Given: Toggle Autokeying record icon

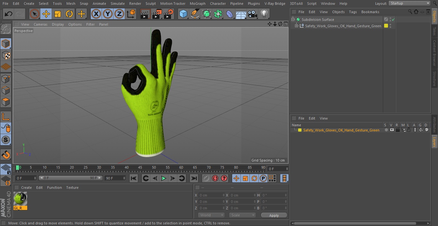Looking at the screenshot, I should pyautogui.click(x=215, y=178).
